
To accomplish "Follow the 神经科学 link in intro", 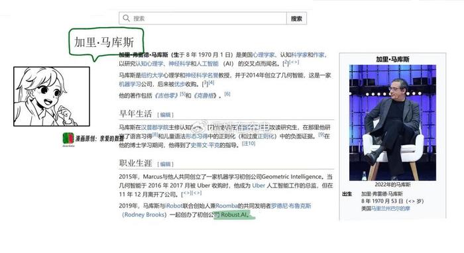I will [180, 64].
